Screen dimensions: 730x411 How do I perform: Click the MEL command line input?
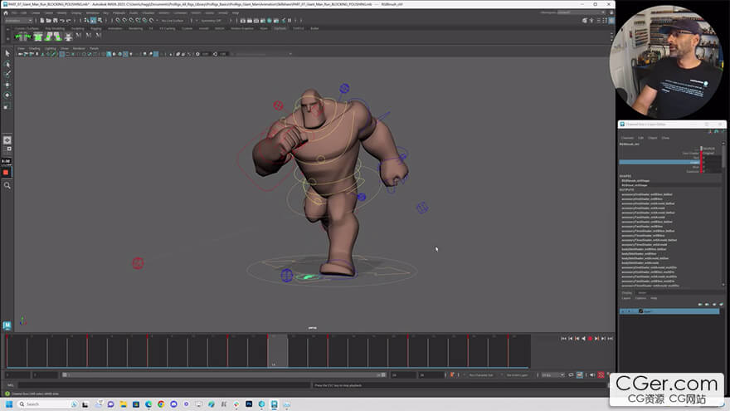(x=164, y=385)
